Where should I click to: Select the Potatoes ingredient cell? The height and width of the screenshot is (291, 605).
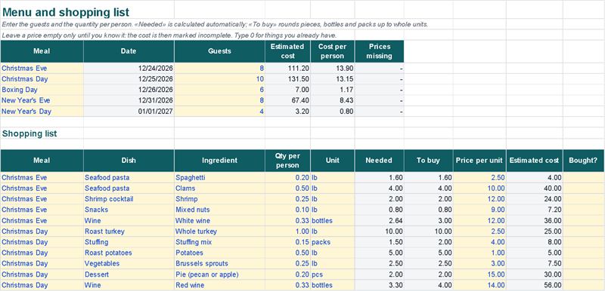[219, 253]
